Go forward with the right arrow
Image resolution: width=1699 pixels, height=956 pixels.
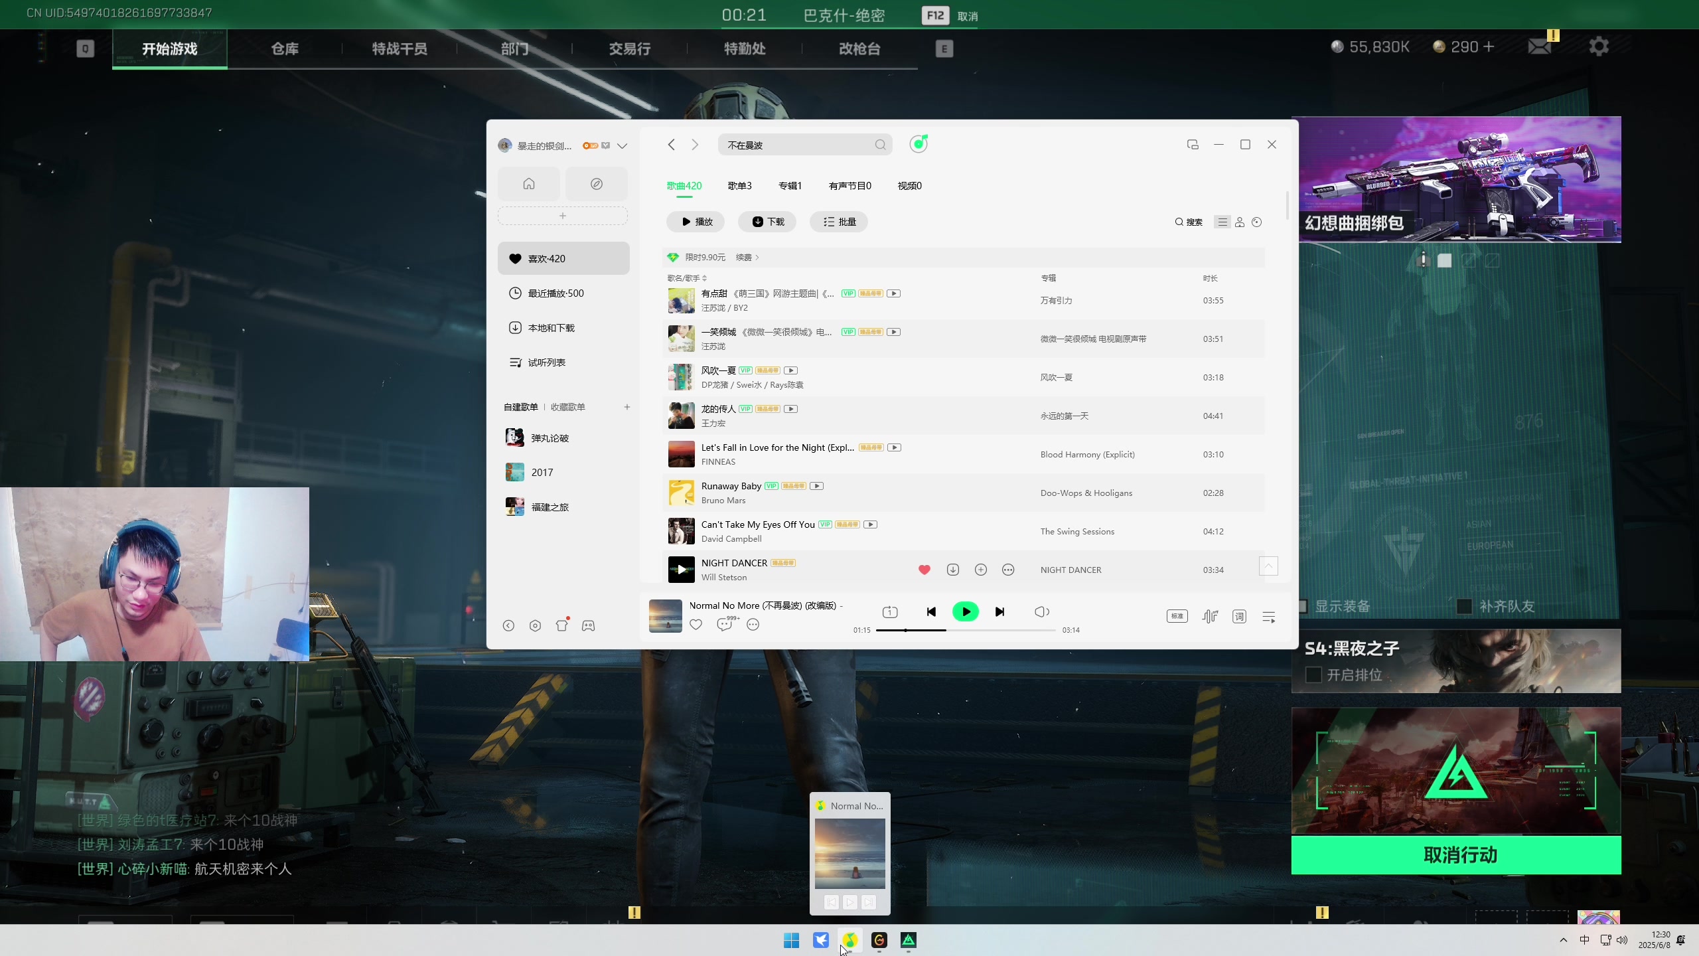[695, 145]
